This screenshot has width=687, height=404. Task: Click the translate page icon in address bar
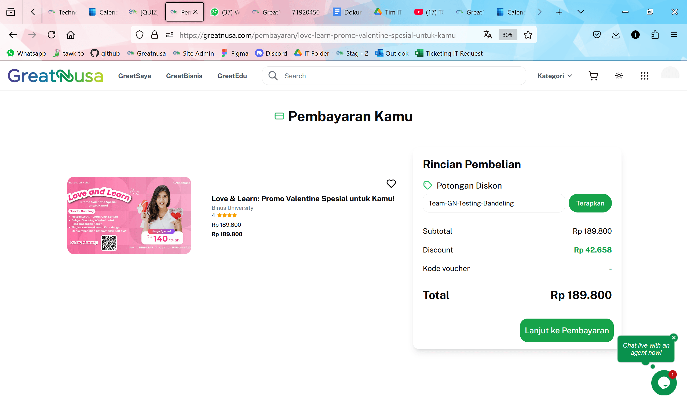(x=487, y=35)
